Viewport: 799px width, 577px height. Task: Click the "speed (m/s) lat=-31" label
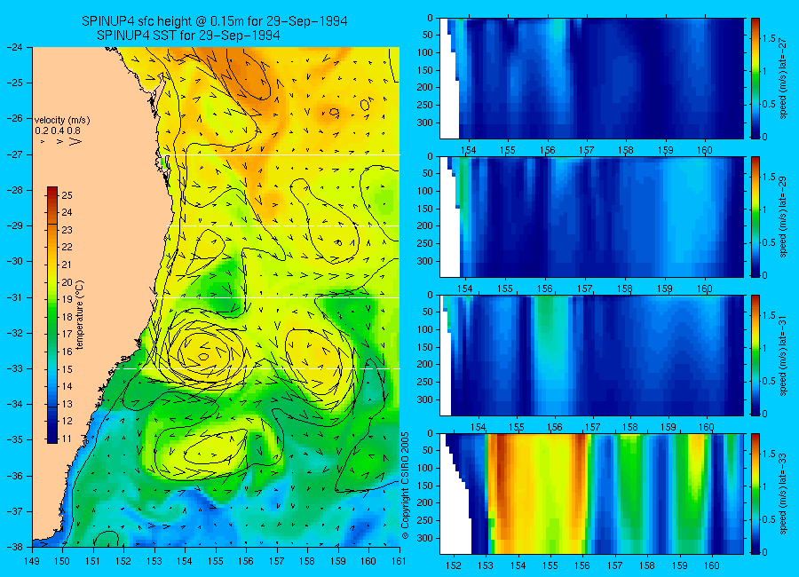pyautogui.click(x=783, y=355)
